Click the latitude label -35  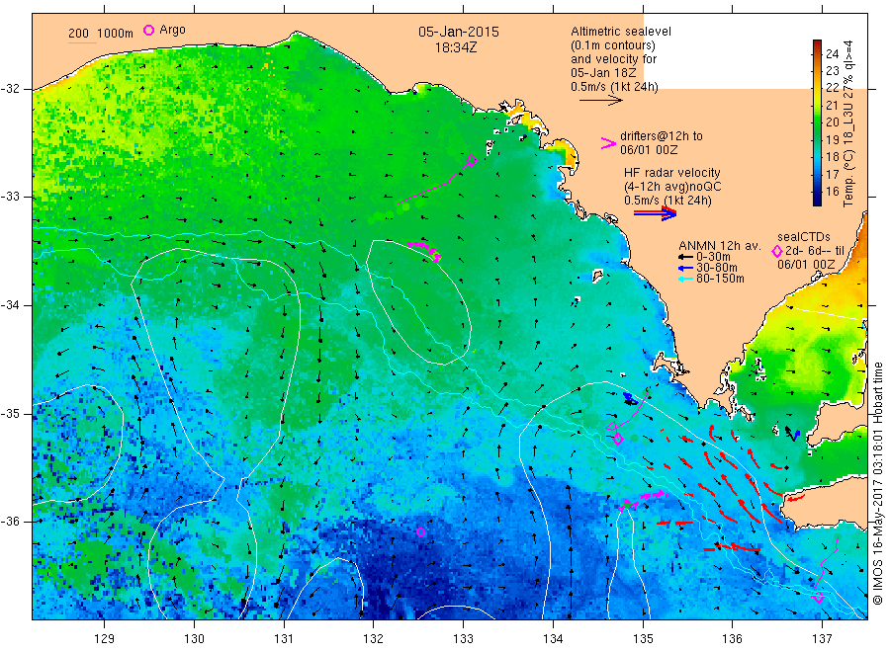pyautogui.click(x=10, y=413)
